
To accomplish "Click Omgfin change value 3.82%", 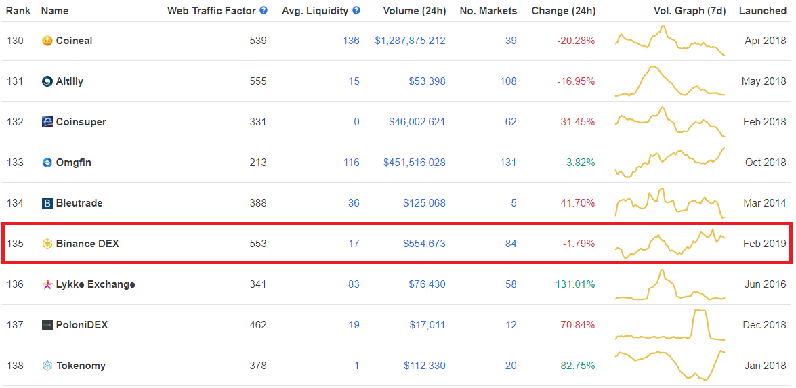I will 581,163.
